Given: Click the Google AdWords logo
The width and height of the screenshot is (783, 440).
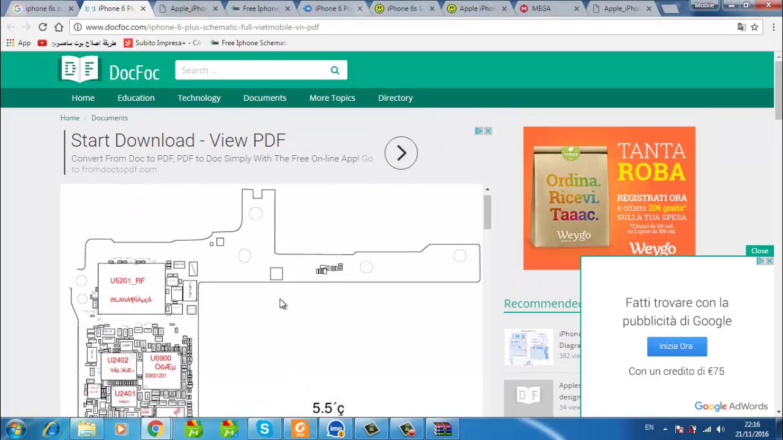Looking at the screenshot, I should tap(731, 406).
